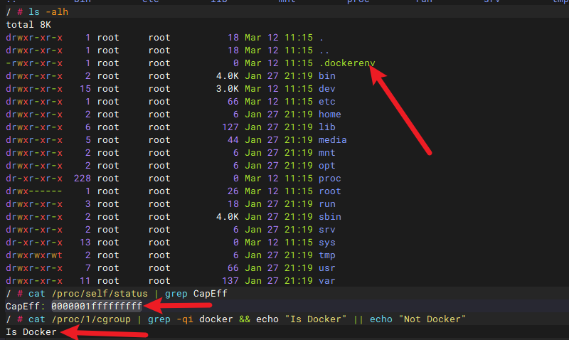Click the large red arrow pointing at .dockerenv
The height and width of the screenshot is (340, 569).
[404, 110]
